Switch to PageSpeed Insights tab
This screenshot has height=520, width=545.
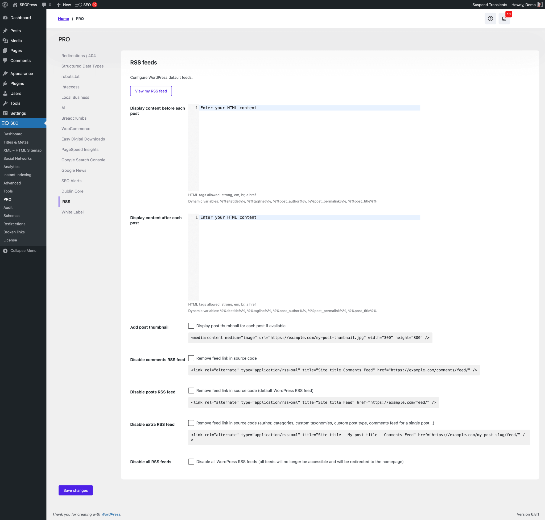80,150
